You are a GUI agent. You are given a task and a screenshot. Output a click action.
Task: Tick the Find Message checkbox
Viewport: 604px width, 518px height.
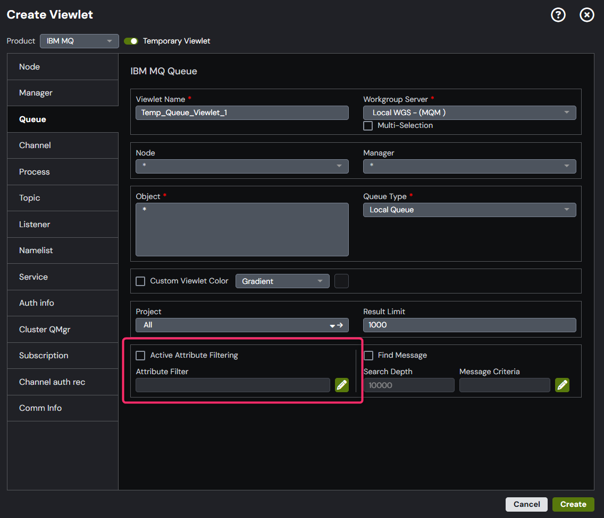pos(368,356)
